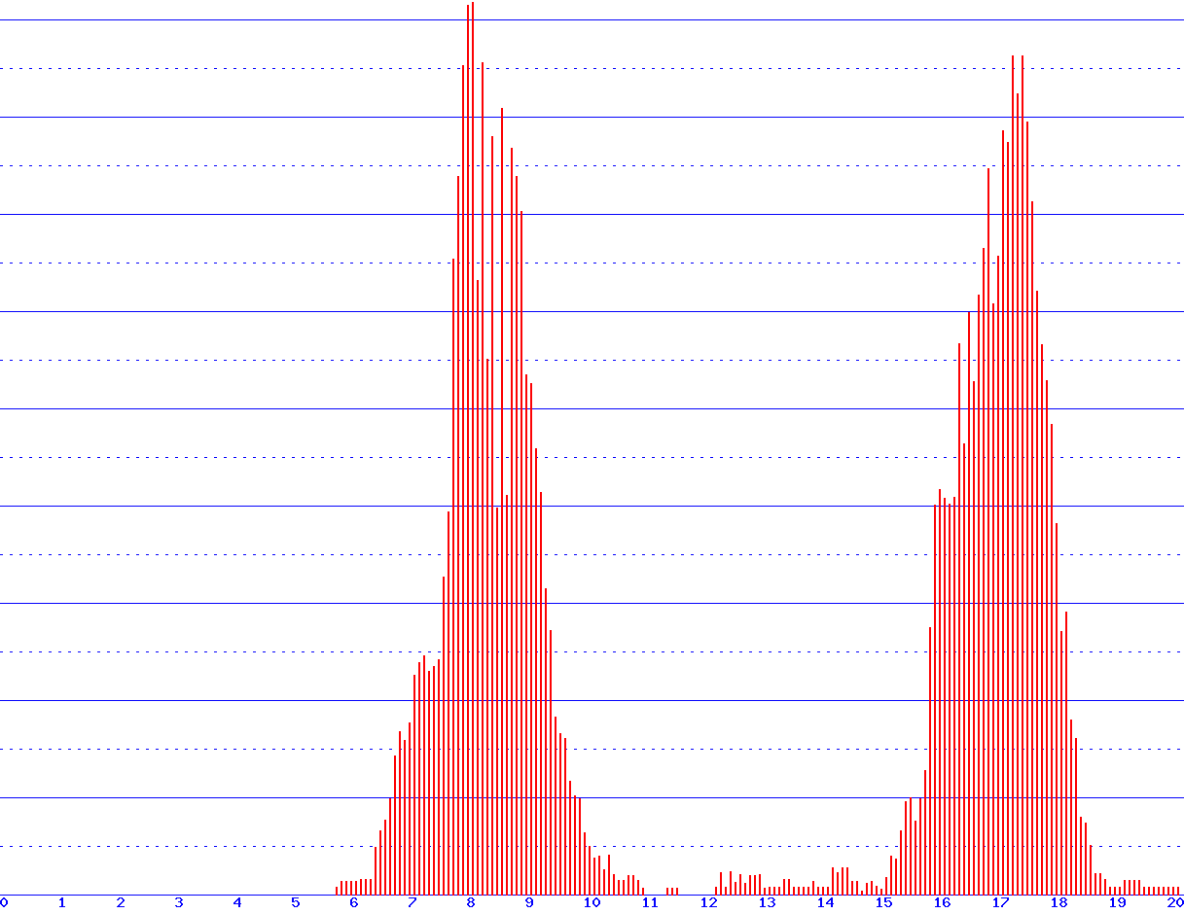This screenshot has width=1184, height=914.
Task: Click the x-axis label 16
Action: pyautogui.click(x=942, y=903)
